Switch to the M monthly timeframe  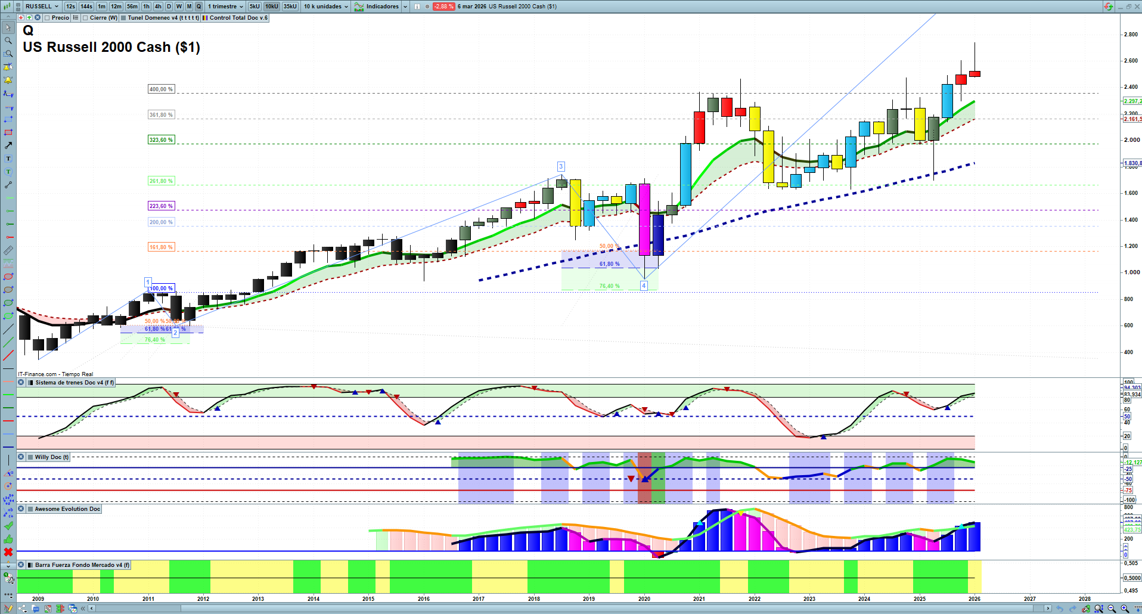pos(189,7)
